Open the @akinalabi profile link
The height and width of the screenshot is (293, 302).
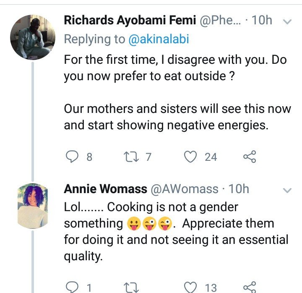click(159, 39)
